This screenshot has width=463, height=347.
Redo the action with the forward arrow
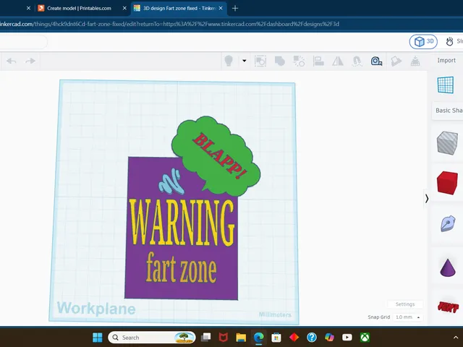click(x=30, y=61)
